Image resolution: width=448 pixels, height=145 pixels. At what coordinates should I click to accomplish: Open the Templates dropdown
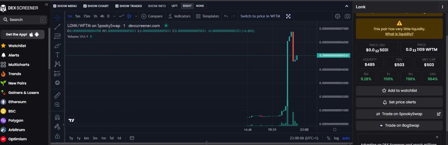click(208, 16)
